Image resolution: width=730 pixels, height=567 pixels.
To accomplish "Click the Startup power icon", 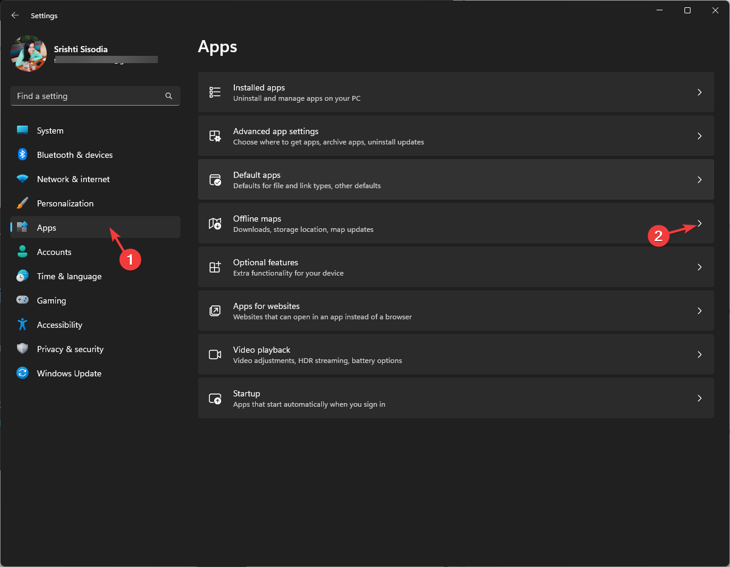I will (214, 398).
